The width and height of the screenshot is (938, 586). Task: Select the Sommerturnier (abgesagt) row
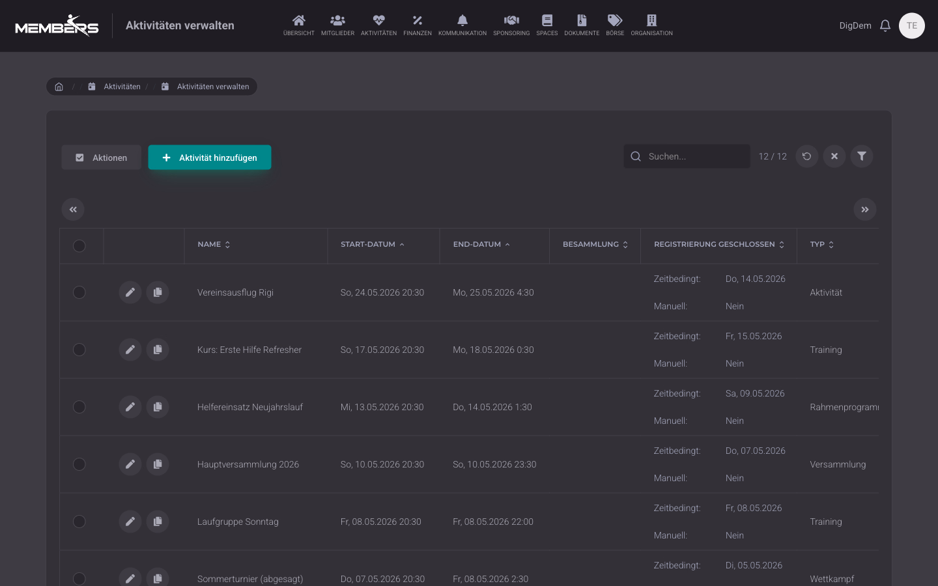tap(79, 579)
